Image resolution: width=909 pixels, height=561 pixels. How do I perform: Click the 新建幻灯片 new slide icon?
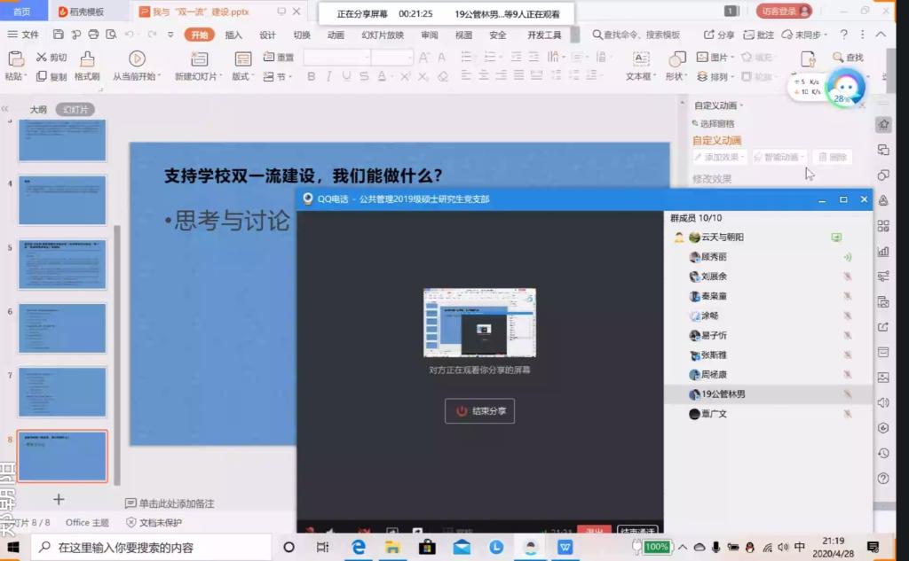click(199, 58)
